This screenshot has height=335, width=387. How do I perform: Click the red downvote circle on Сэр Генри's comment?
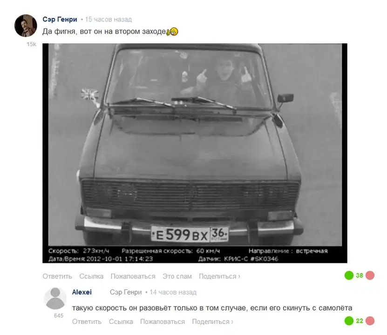click(370, 275)
